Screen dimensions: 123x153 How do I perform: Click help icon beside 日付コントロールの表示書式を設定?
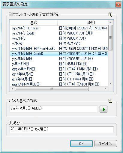[110, 15]
